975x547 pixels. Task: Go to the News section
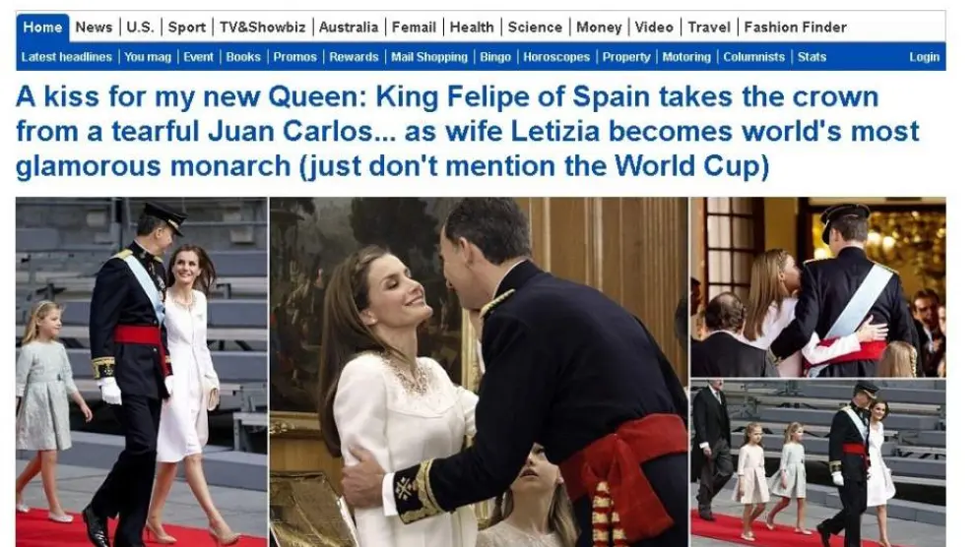coord(94,28)
